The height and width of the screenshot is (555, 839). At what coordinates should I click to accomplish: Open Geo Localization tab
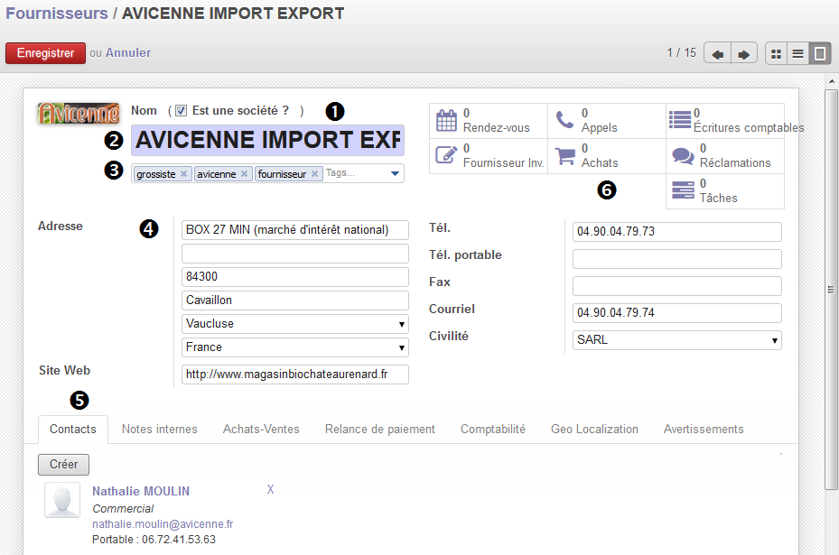pos(594,430)
